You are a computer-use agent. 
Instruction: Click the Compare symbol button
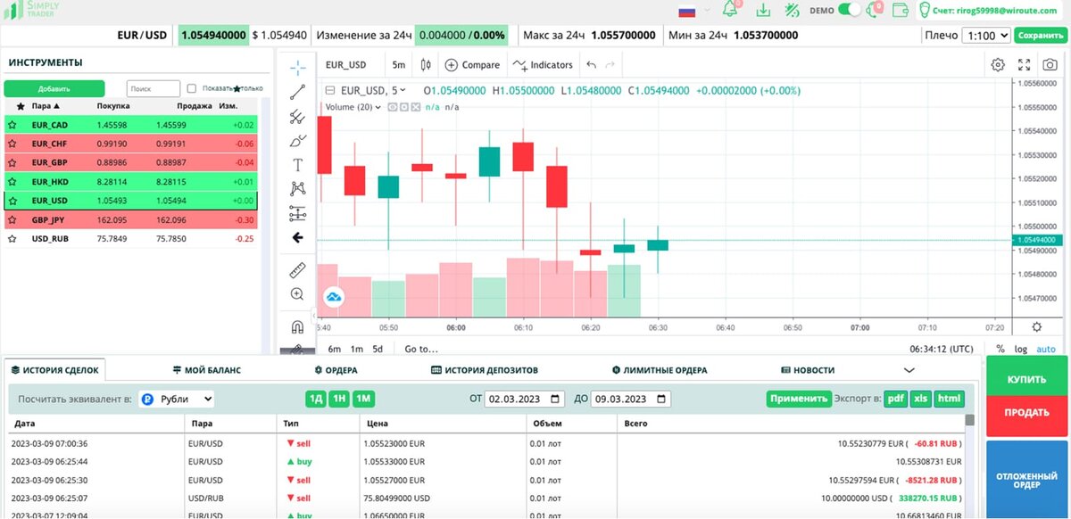[x=472, y=65]
